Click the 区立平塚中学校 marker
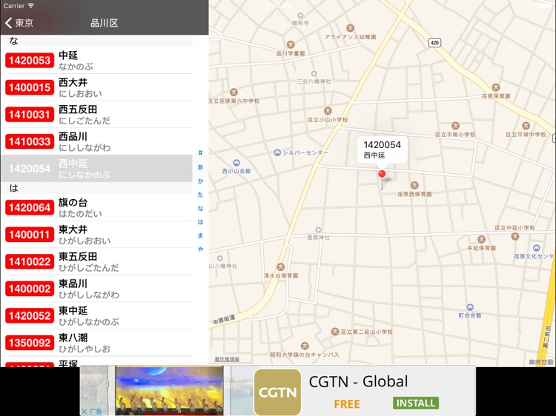The width and height of the screenshot is (556, 416). [526, 126]
